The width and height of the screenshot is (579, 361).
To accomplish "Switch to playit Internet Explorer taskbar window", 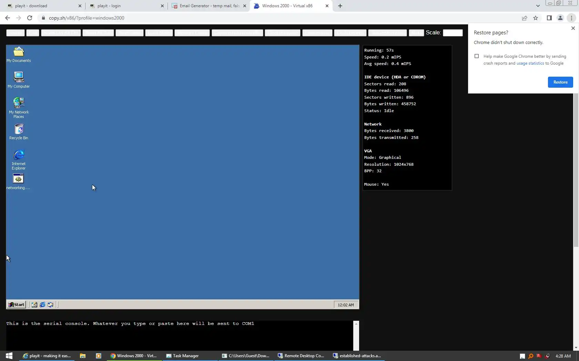I will pos(47,356).
